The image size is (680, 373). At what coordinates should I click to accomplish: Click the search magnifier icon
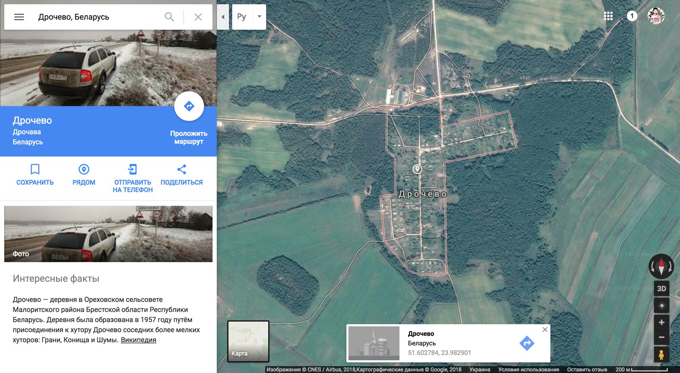click(x=169, y=17)
